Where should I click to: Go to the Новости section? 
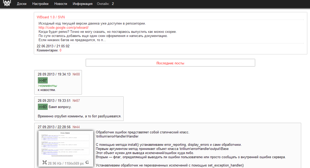tap(61, 4)
